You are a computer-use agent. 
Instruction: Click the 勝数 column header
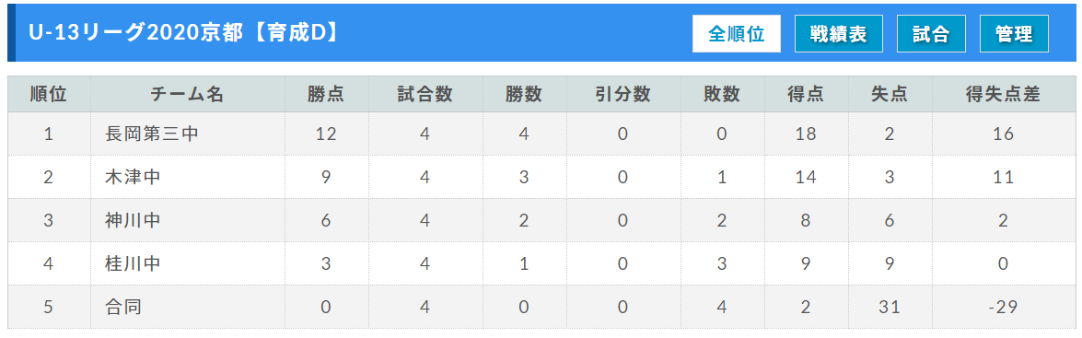tap(525, 95)
